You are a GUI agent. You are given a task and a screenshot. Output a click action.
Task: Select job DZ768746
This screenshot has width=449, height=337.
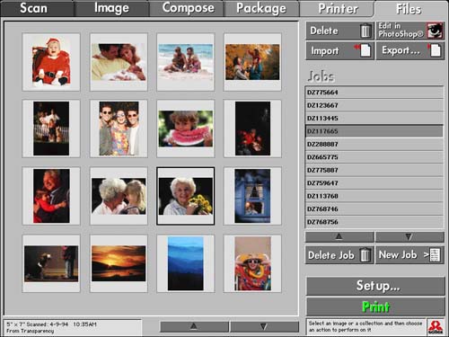click(x=374, y=209)
